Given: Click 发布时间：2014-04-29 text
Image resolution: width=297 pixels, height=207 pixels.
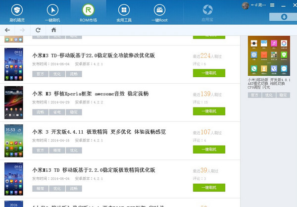Looking at the screenshot, I should 51,103.
